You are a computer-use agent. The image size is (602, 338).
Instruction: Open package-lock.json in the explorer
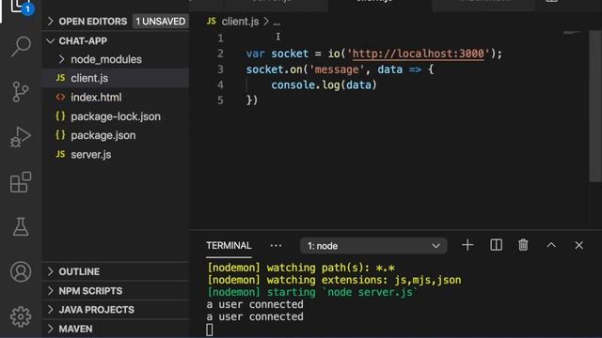click(116, 116)
